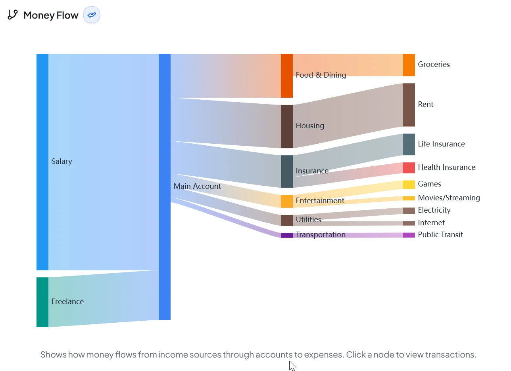Select the Utilities category node
The height and width of the screenshot is (371, 511).
coord(286,220)
